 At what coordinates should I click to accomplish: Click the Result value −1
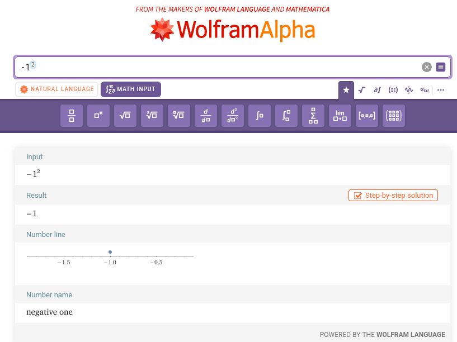click(31, 213)
